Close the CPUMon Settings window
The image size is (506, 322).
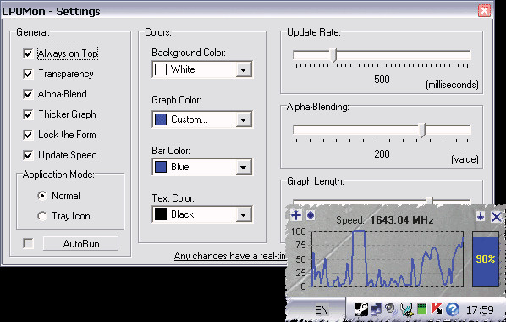[x=484, y=11]
